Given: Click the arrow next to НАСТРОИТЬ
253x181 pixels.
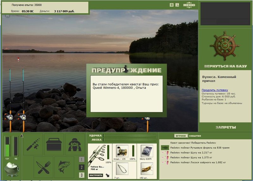Looking at the screenshot, I should tap(108, 175).
